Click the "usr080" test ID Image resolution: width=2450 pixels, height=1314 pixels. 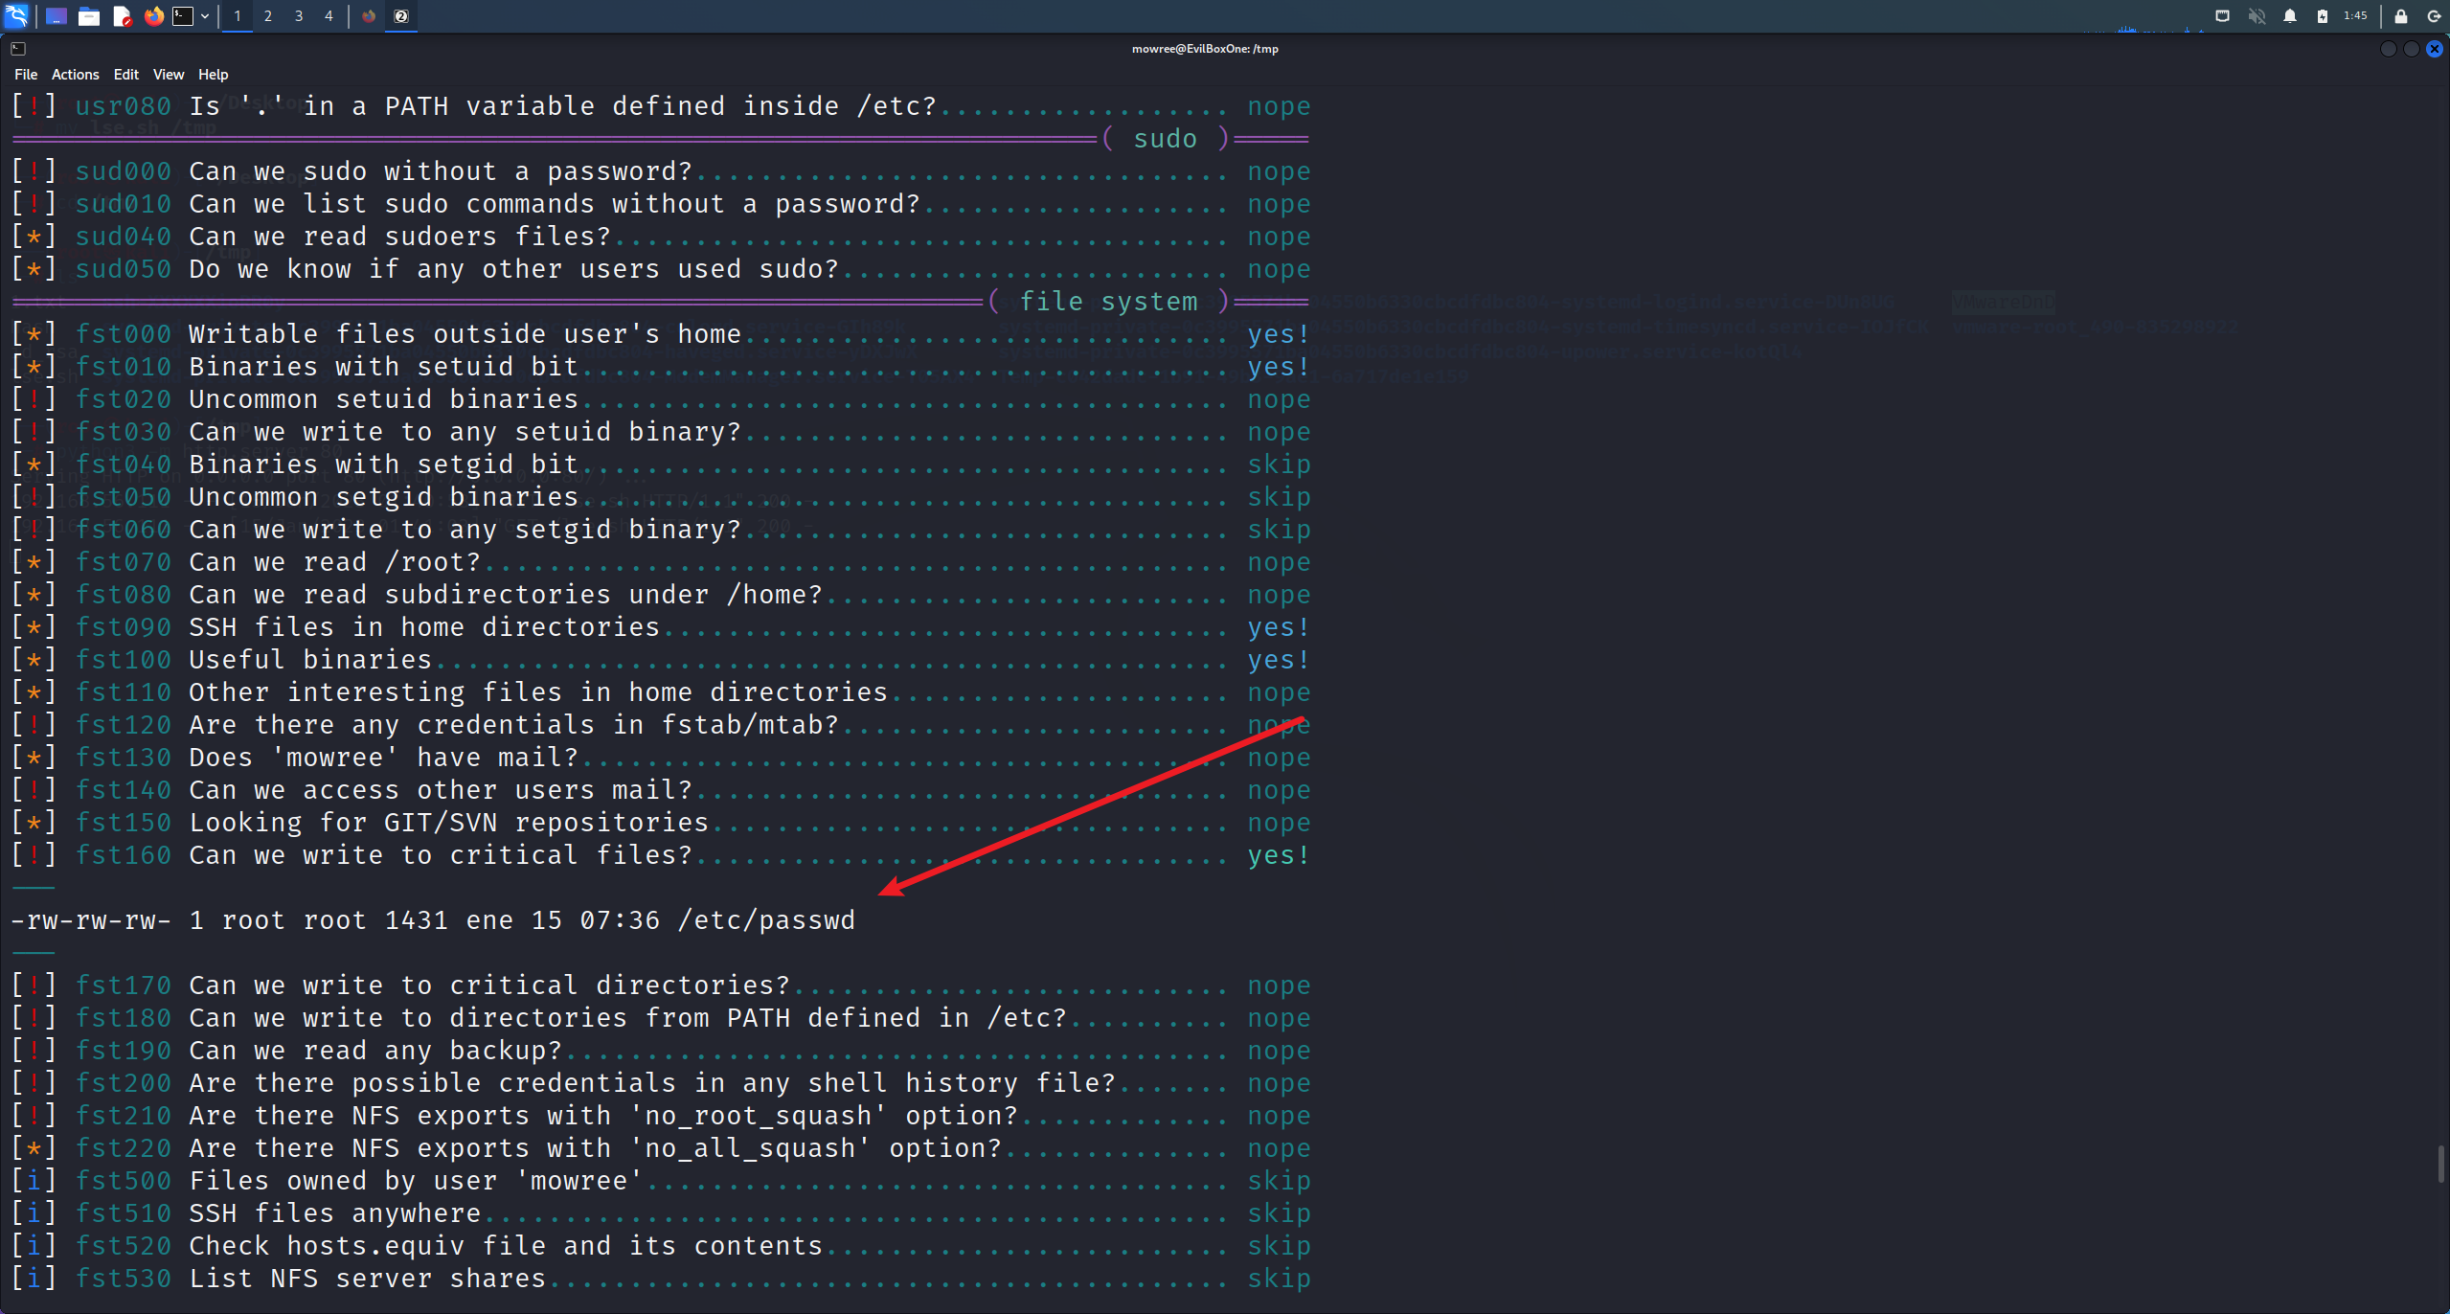(124, 106)
